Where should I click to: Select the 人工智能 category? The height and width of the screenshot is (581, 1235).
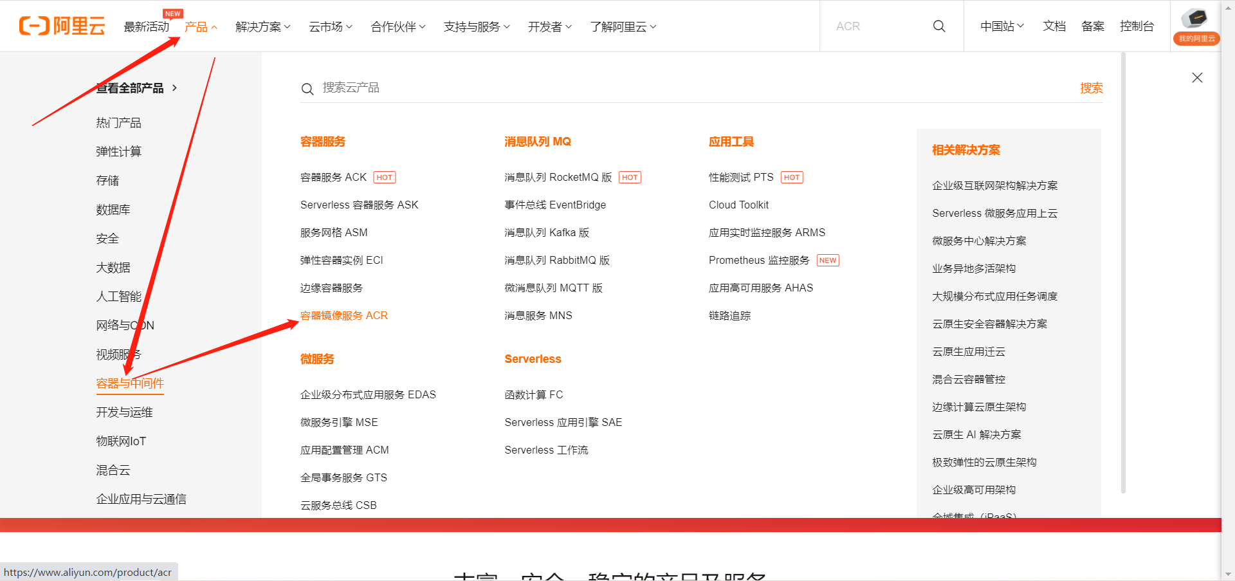coord(119,297)
